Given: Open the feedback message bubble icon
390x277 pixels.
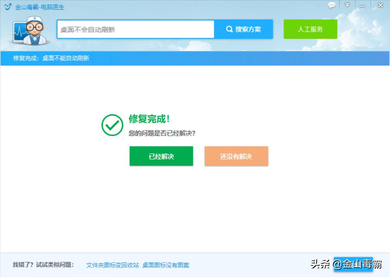Looking at the screenshot, I should (331, 5).
